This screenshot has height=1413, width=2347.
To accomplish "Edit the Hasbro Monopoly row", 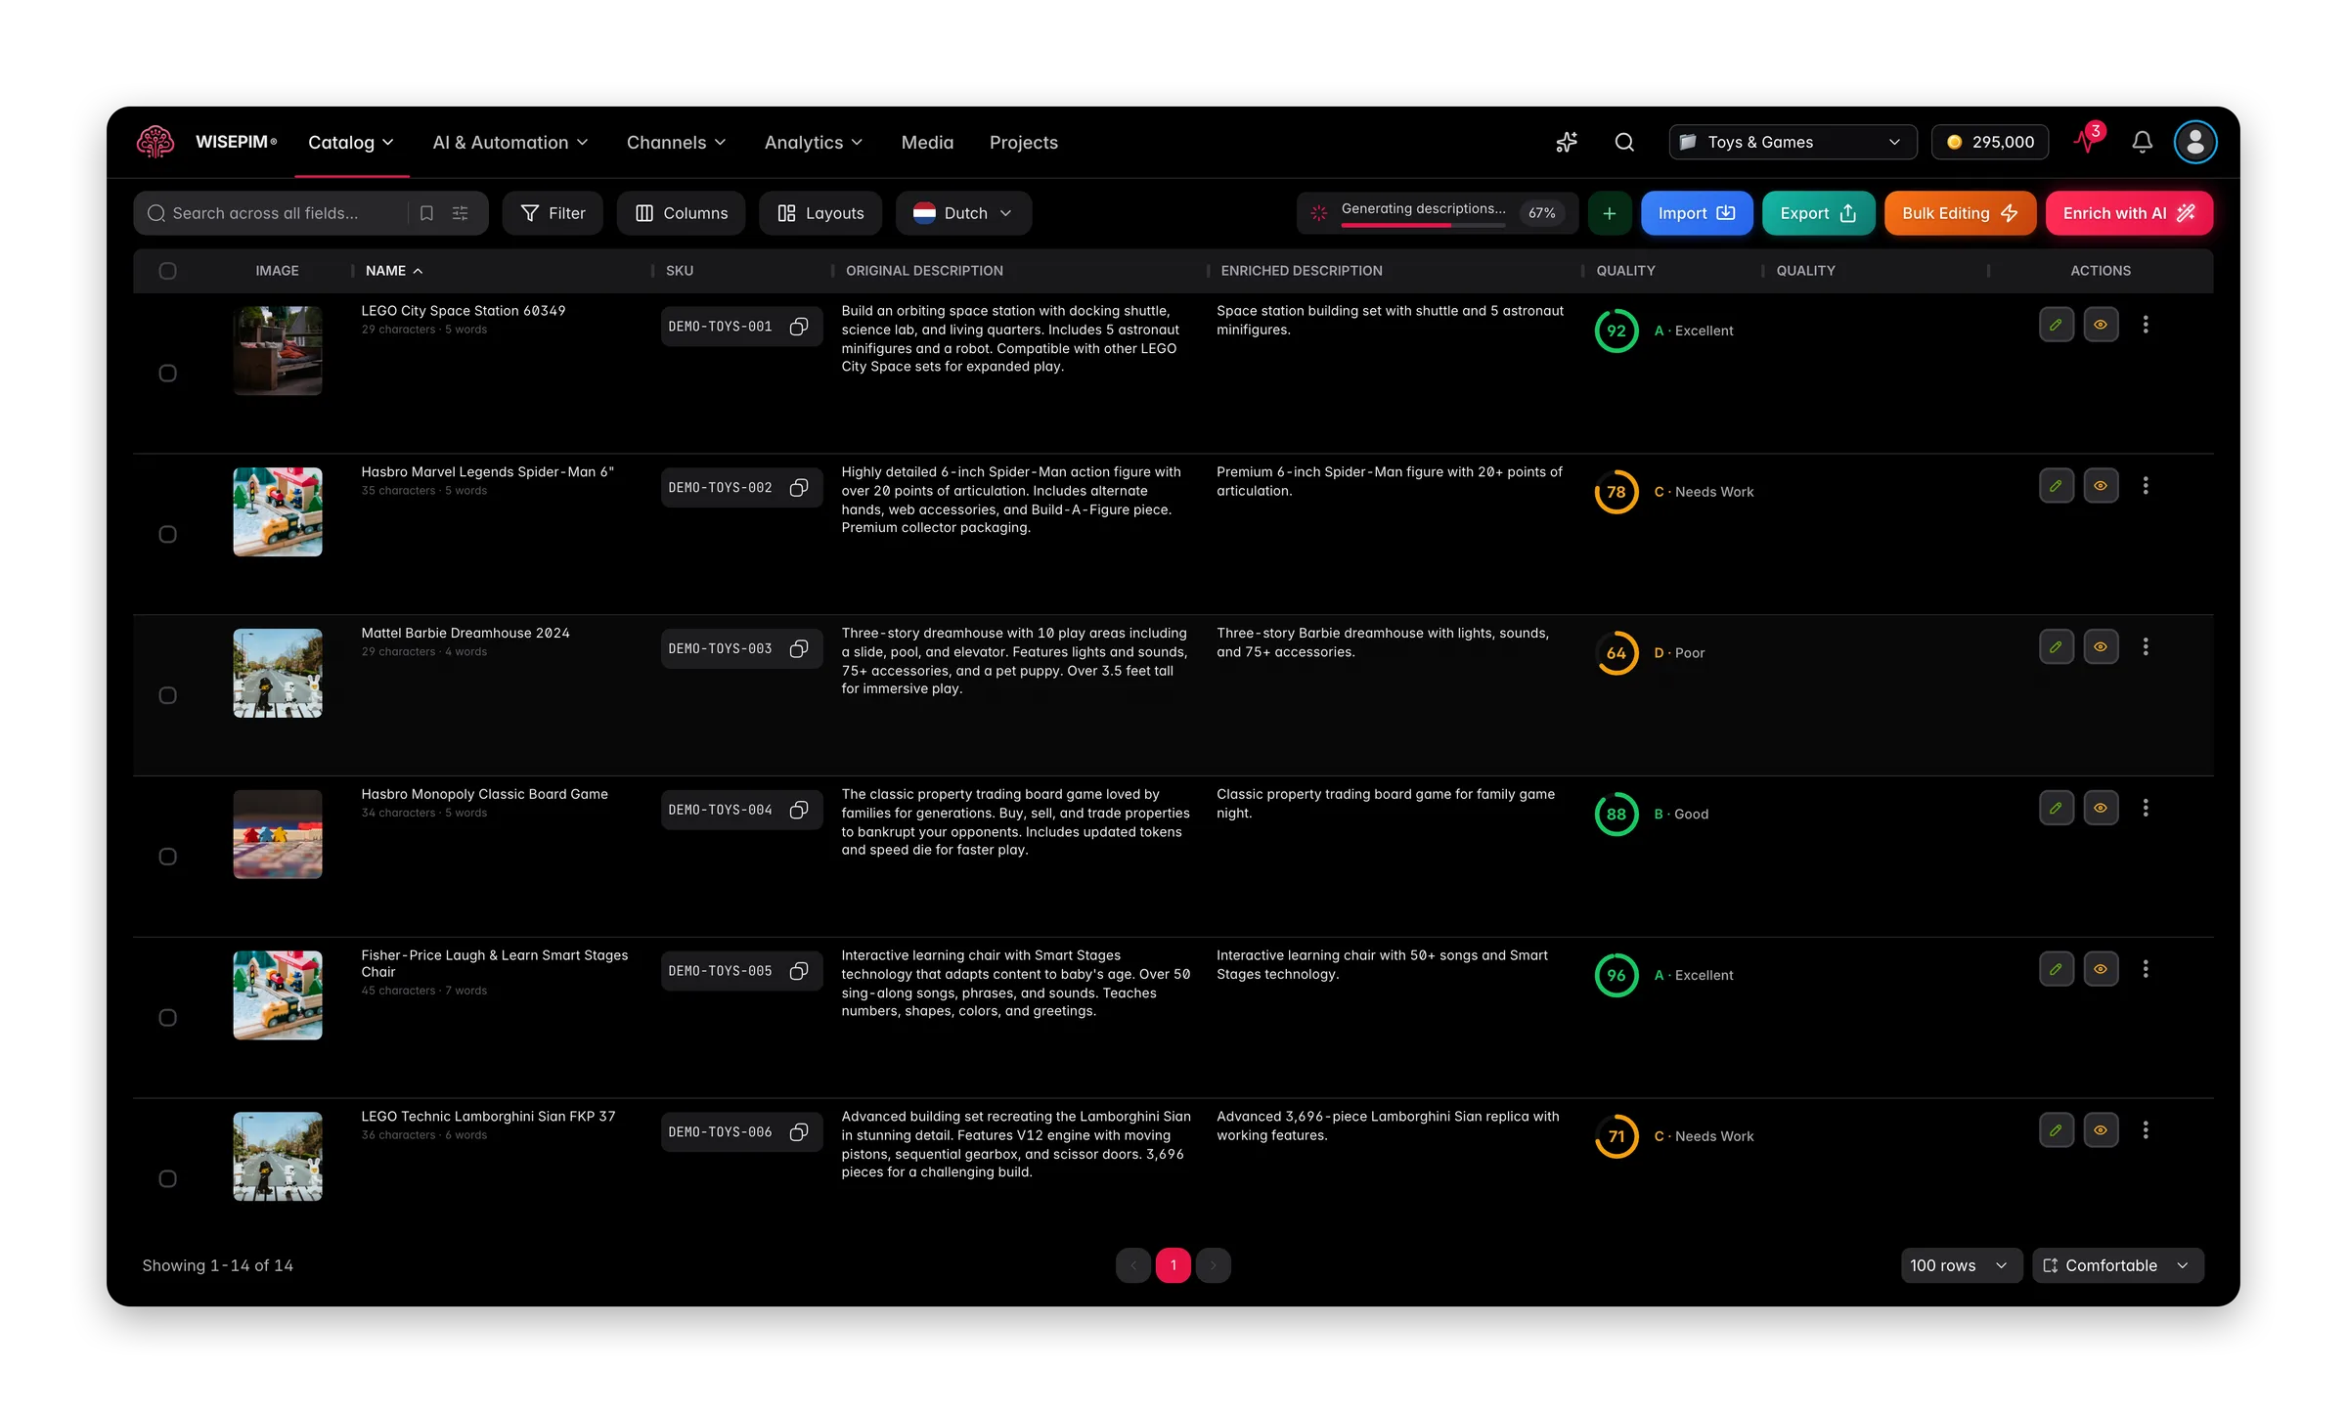I will (2057, 809).
